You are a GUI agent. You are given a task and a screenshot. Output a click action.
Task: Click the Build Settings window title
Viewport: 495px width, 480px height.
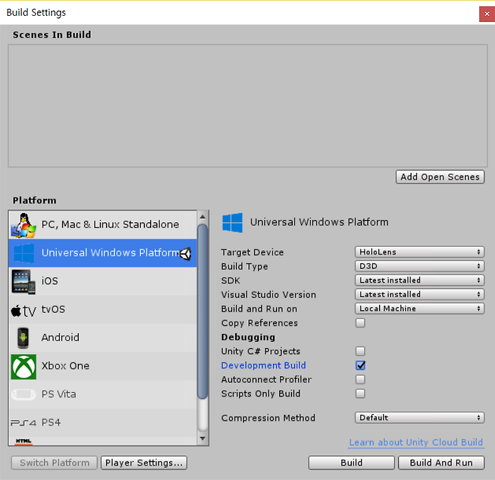click(x=36, y=12)
